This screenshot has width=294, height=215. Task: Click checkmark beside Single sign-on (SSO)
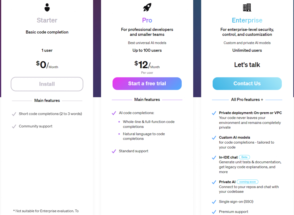(214, 202)
